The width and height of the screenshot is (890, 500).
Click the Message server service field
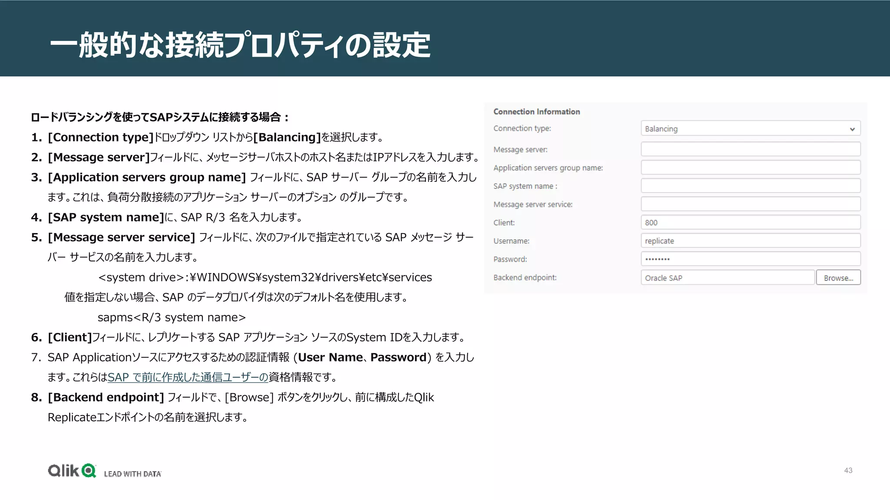point(751,204)
